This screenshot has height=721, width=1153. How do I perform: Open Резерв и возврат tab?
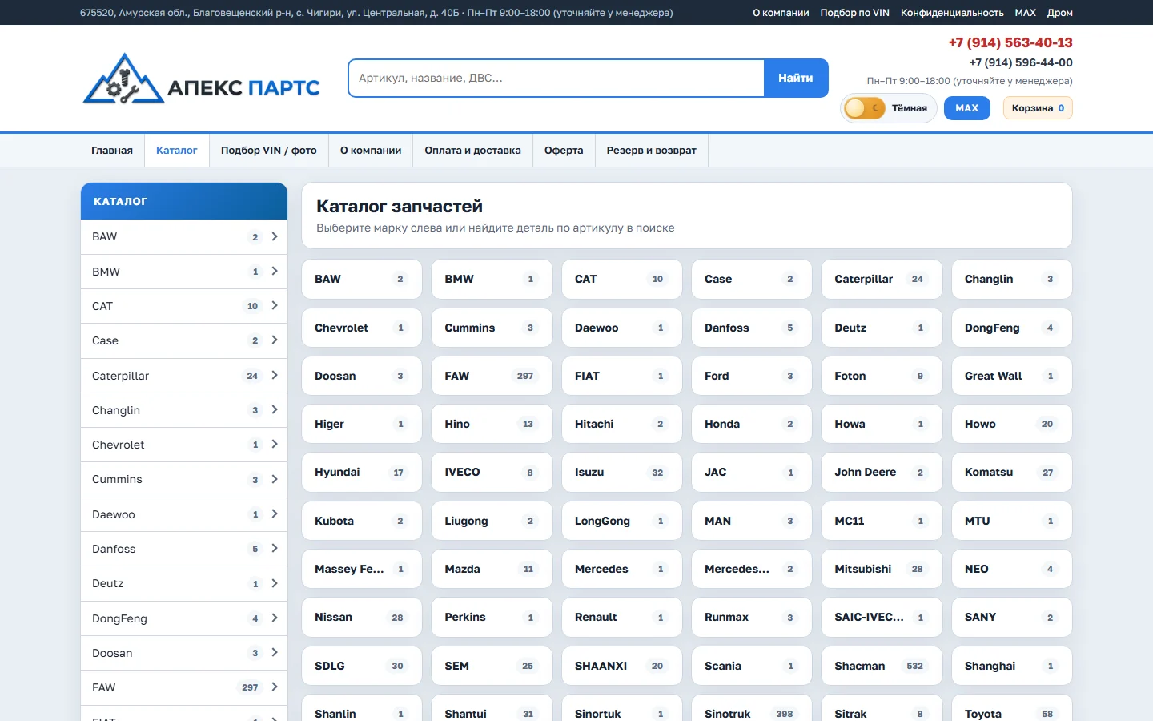(652, 150)
